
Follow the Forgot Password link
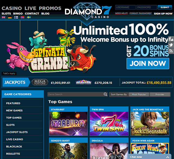coord(140,14)
